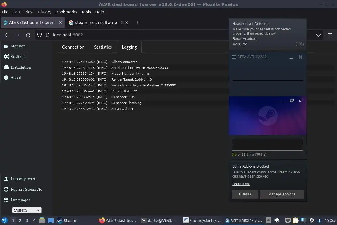Click the page info icon by URL

click(48, 35)
